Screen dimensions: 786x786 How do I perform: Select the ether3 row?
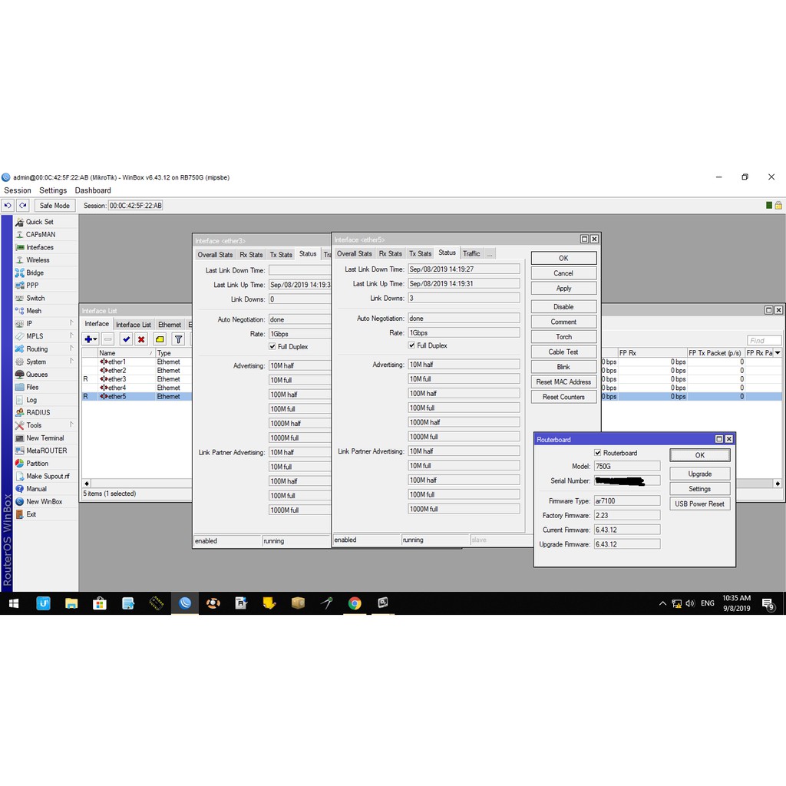137,379
